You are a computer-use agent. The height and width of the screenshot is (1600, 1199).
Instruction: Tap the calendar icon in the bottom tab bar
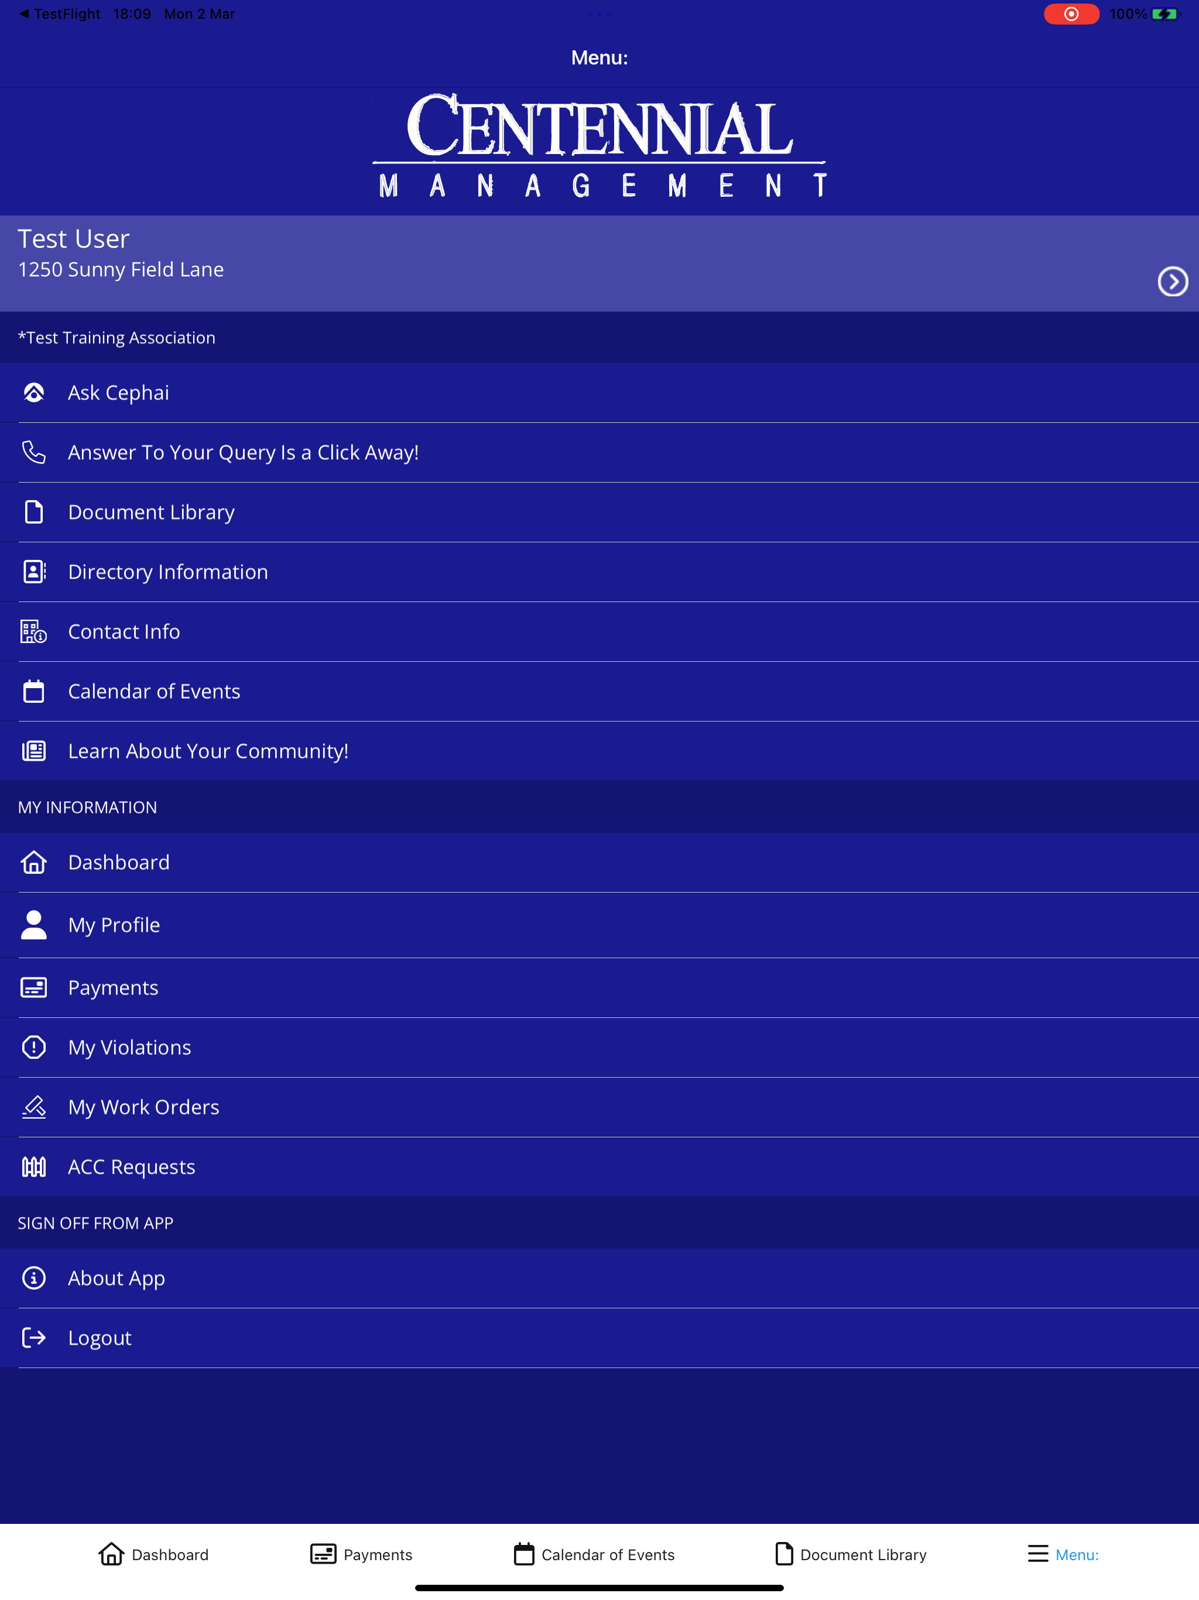click(525, 1554)
